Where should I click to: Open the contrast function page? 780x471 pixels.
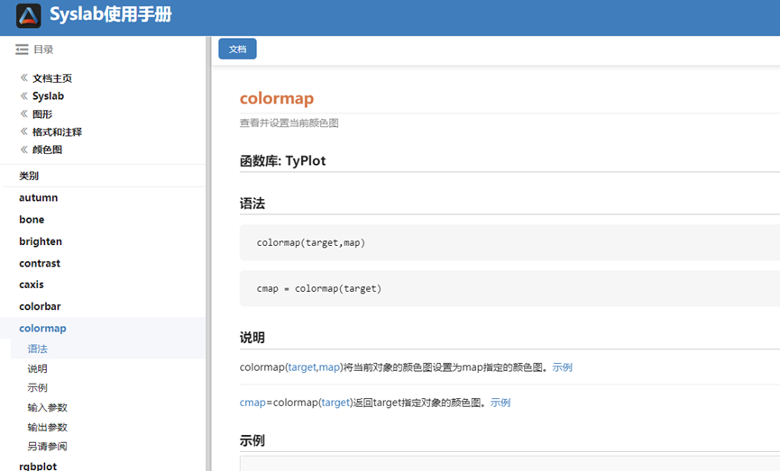point(40,263)
